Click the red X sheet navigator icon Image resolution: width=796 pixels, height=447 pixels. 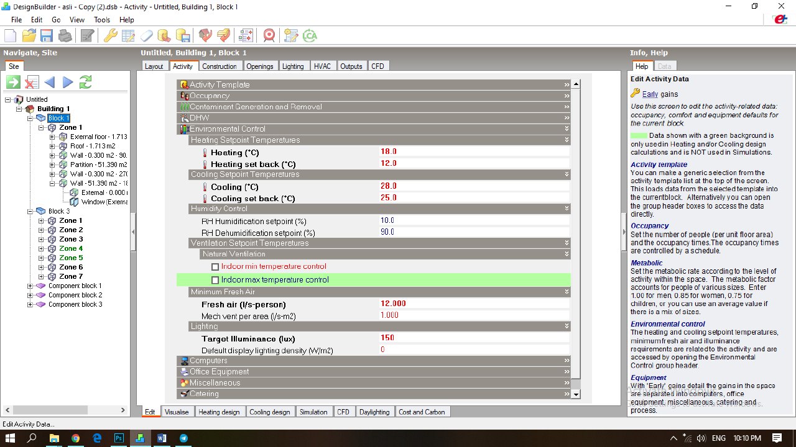tap(32, 82)
